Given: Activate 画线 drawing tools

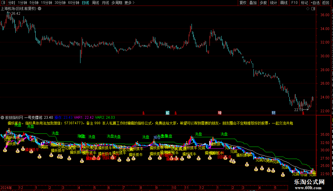Looking at the screenshot, I should [284, 3].
